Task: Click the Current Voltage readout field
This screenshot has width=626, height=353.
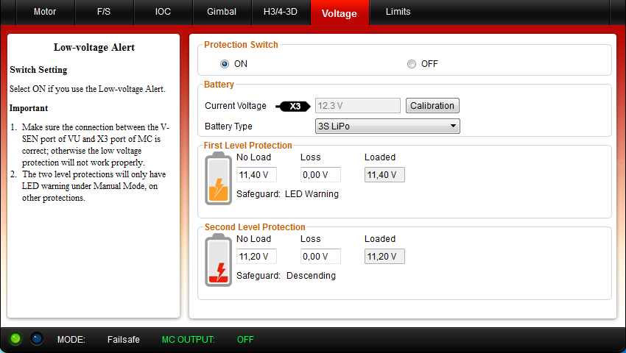Action: [358, 106]
